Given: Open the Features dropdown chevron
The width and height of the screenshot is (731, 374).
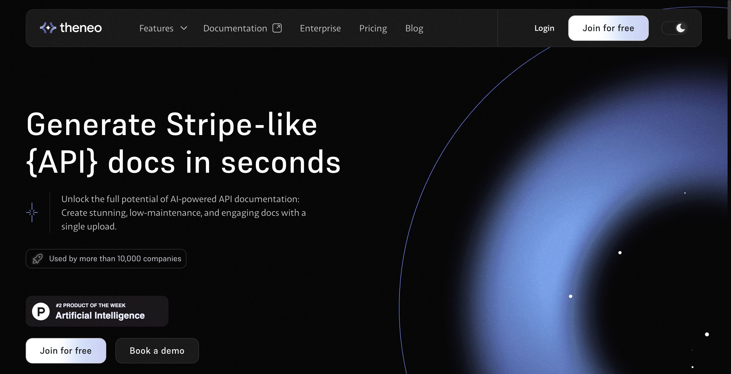Looking at the screenshot, I should [184, 28].
